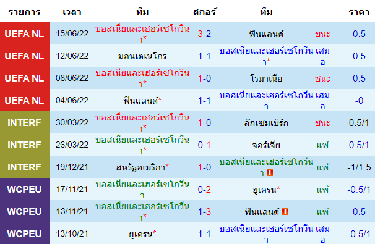The width and height of the screenshot is (375, 244).
Task: Click the 0-1 score against จอร์เจีย
Action: click(x=204, y=145)
